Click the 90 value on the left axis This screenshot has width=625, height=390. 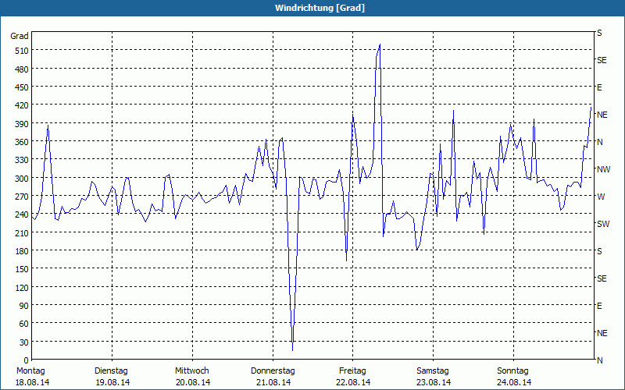[x=24, y=306]
